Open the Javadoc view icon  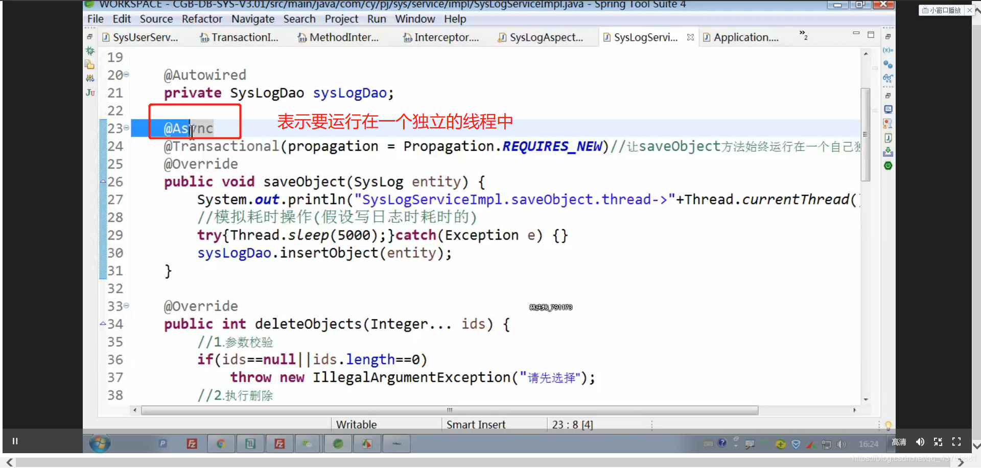888,138
